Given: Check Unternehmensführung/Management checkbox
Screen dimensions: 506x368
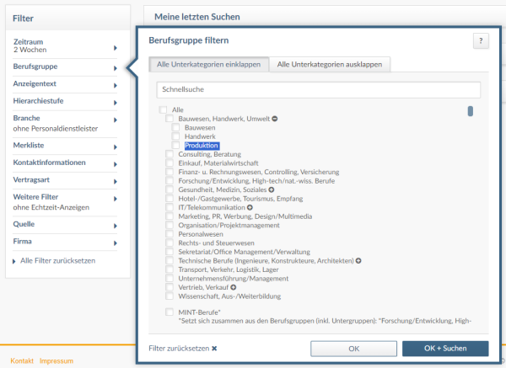Looking at the screenshot, I should pyautogui.click(x=170, y=278).
